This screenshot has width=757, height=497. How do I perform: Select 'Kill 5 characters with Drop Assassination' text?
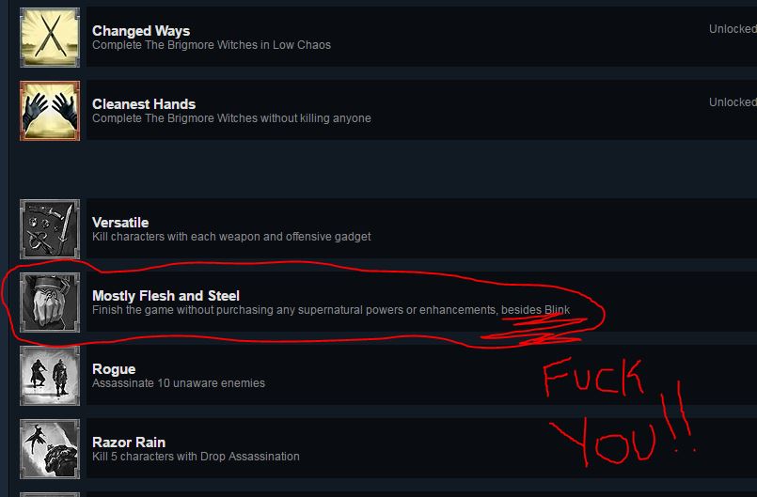click(196, 457)
